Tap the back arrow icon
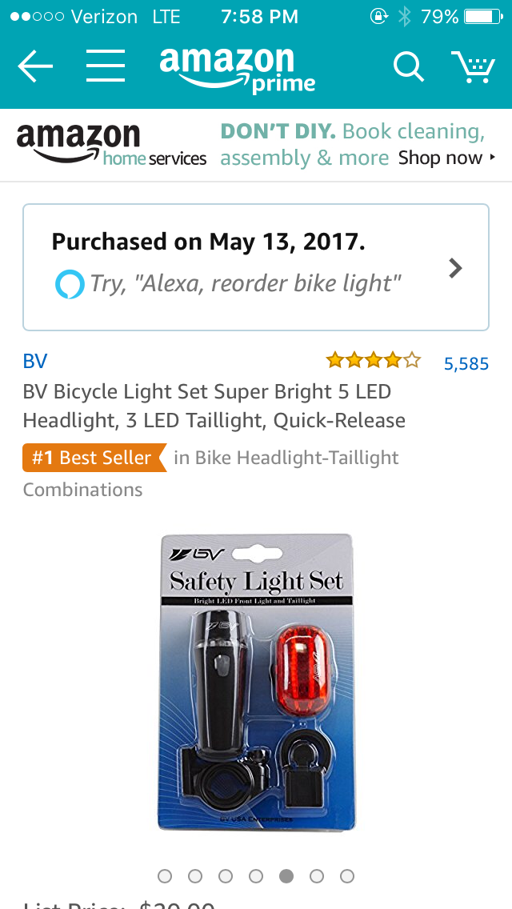512x909 pixels. (x=35, y=67)
